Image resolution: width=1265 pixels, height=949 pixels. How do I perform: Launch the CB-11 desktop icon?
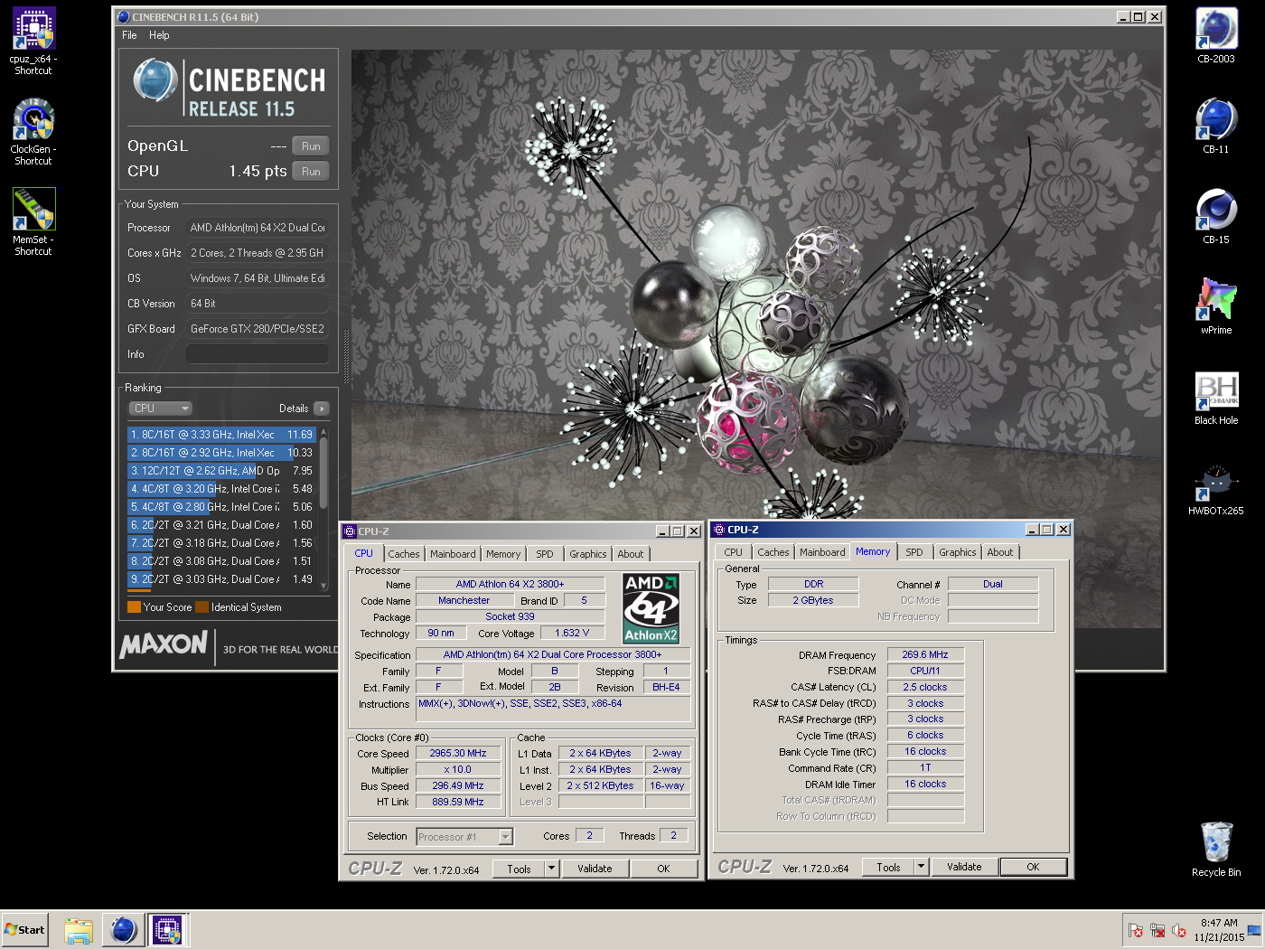tap(1216, 127)
